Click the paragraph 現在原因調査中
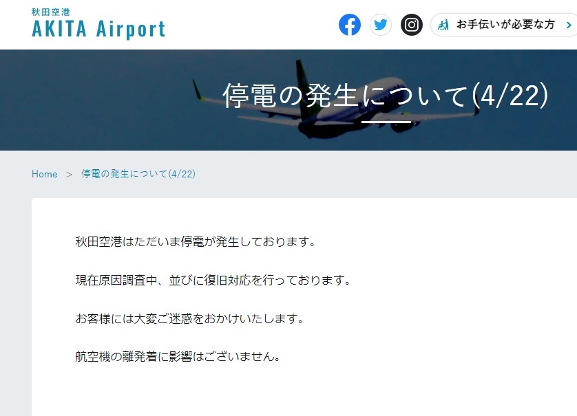 point(213,280)
